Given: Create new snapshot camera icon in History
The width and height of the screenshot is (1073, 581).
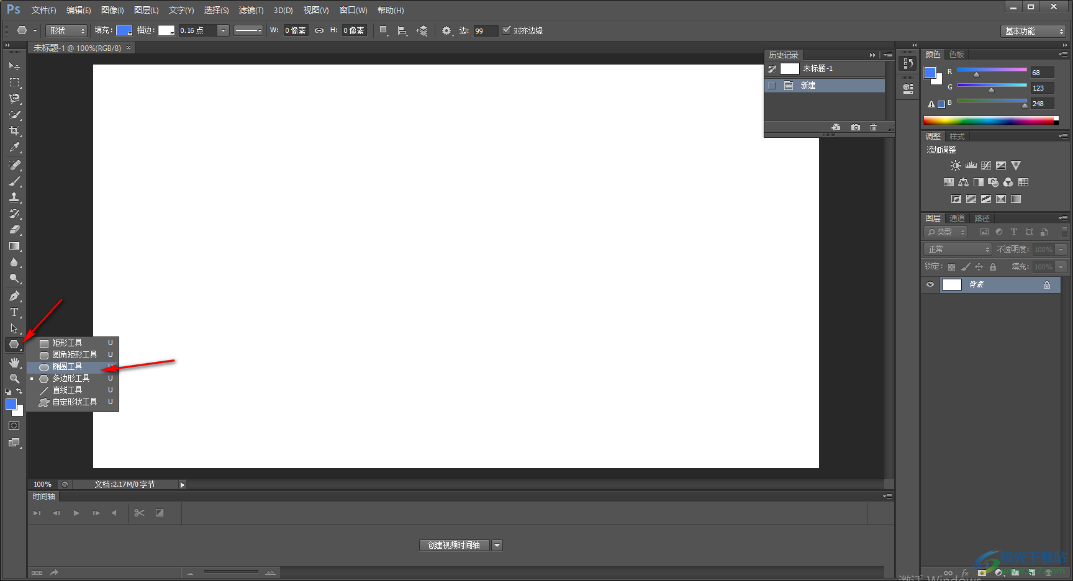Looking at the screenshot, I should [x=856, y=127].
